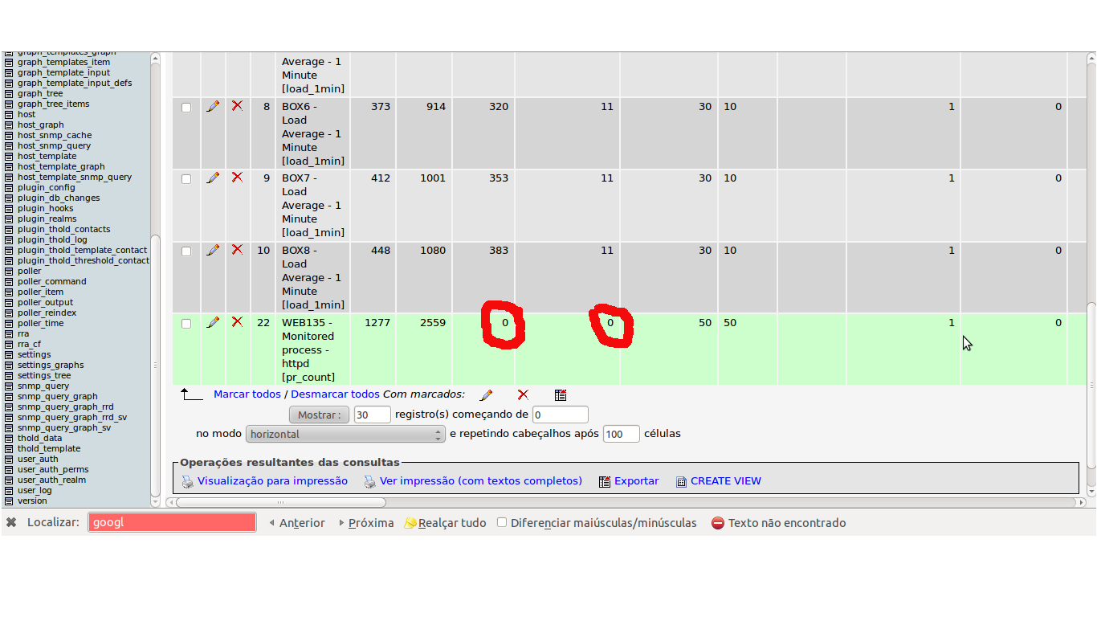The image size is (1097, 617).
Task: Open 'Ver impressão (com textos completos)' link
Action: click(481, 481)
